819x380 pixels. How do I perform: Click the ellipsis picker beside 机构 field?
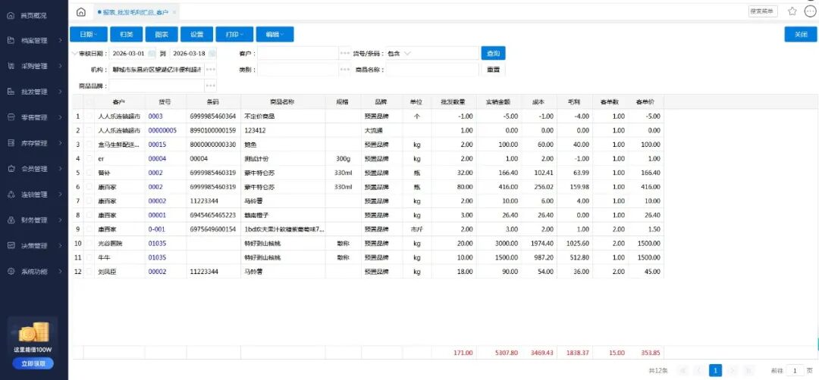(x=210, y=70)
